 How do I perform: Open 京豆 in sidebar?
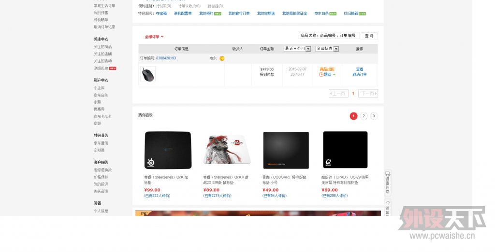[x=97, y=124]
